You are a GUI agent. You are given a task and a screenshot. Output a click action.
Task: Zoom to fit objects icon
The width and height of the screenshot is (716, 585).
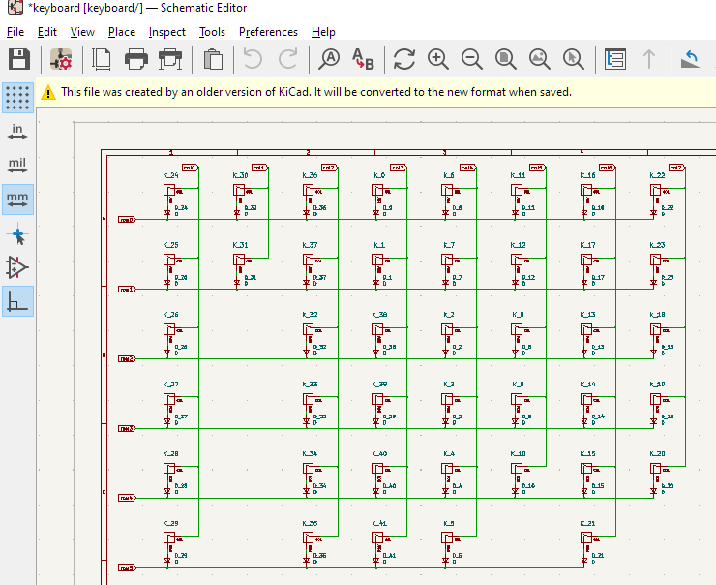(x=539, y=59)
